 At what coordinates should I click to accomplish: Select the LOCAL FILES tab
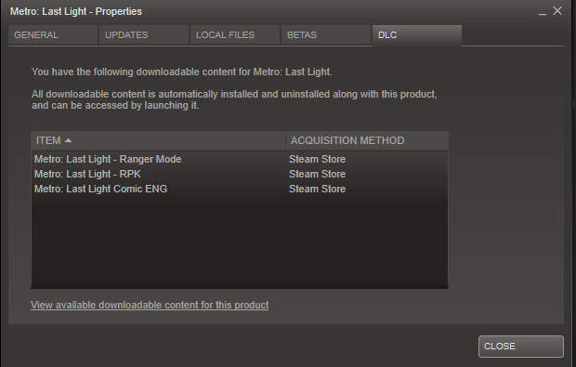pyautogui.click(x=235, y=35)
